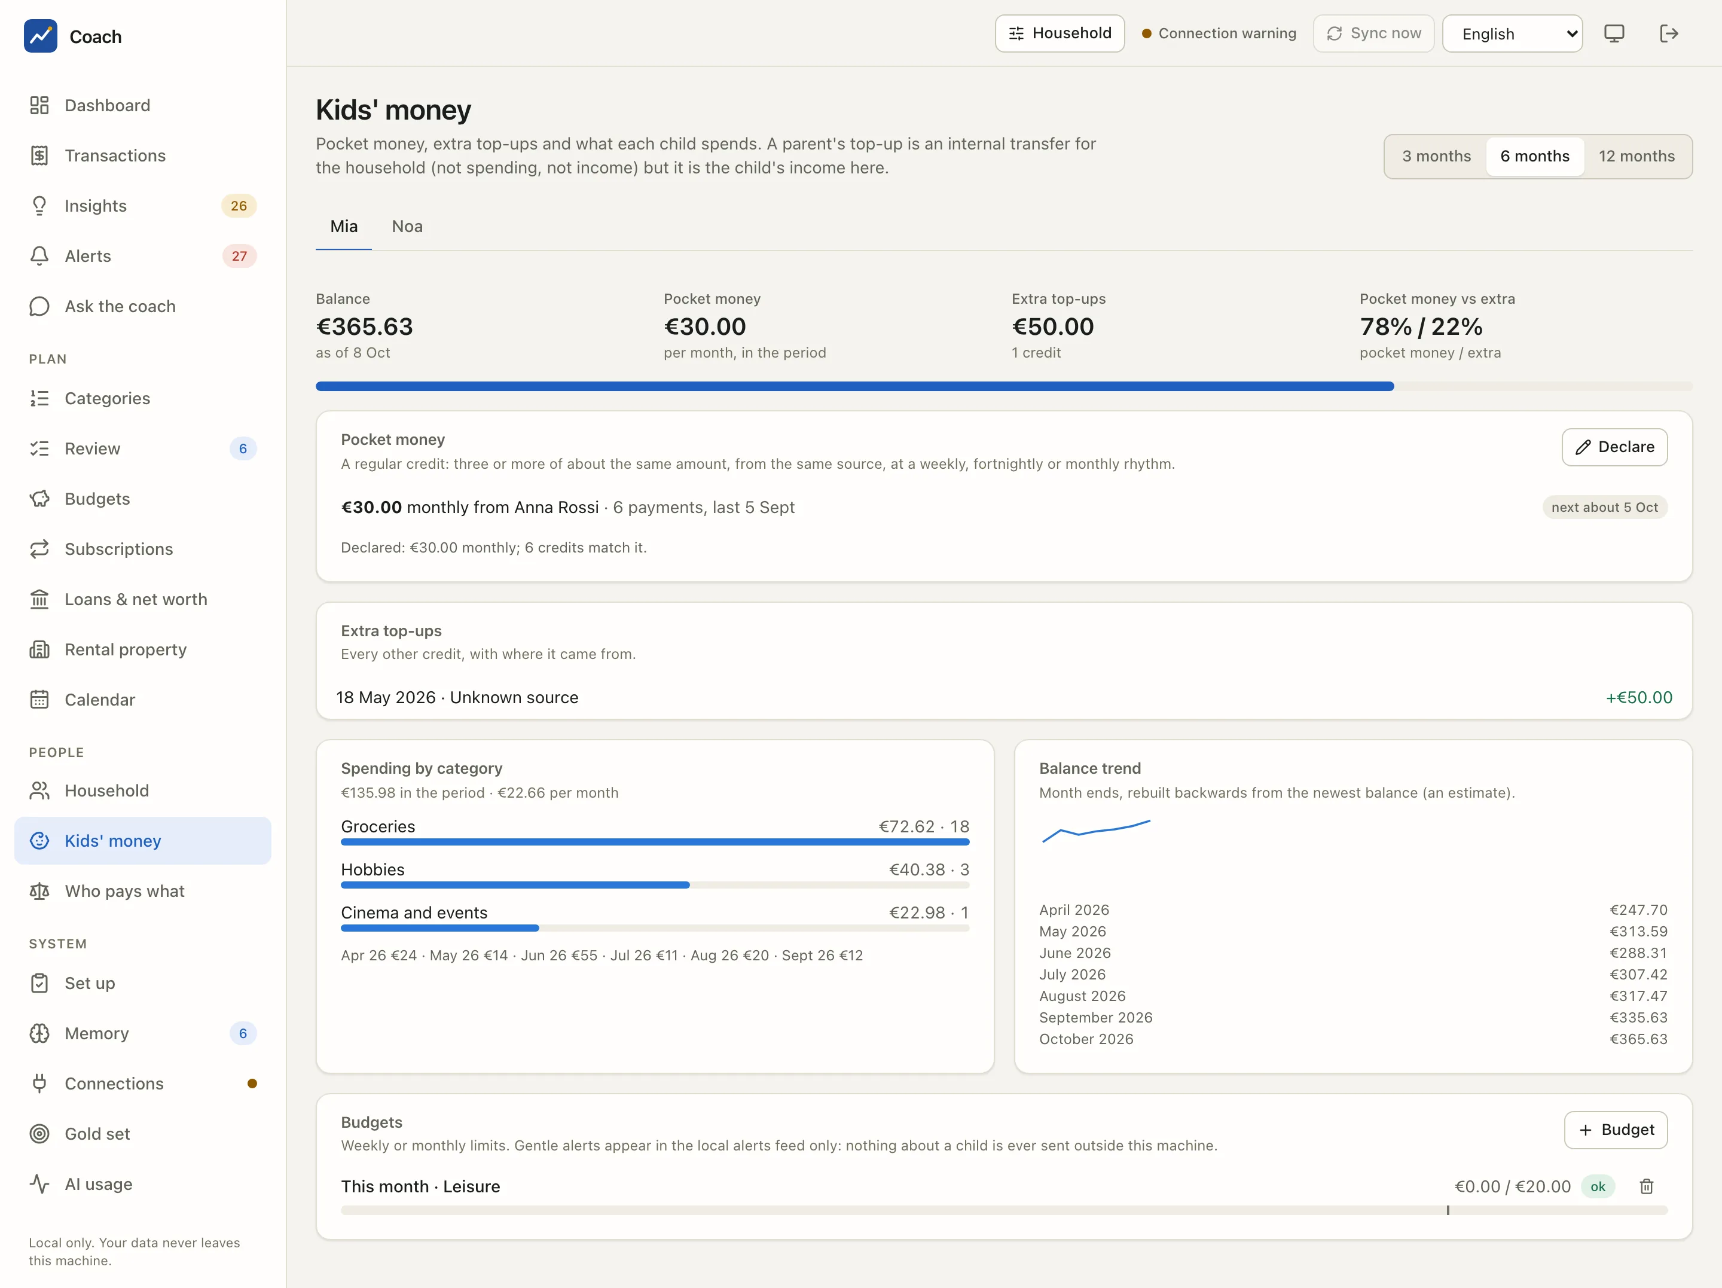Click the Connection warning status
The width and height of the screenshot is (1722, 1288).
(x=1219, y=33)
